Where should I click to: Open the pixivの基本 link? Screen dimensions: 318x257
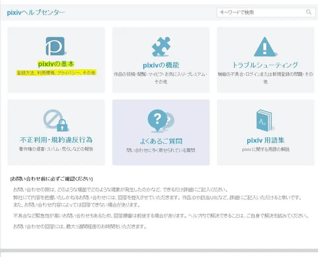56,64
